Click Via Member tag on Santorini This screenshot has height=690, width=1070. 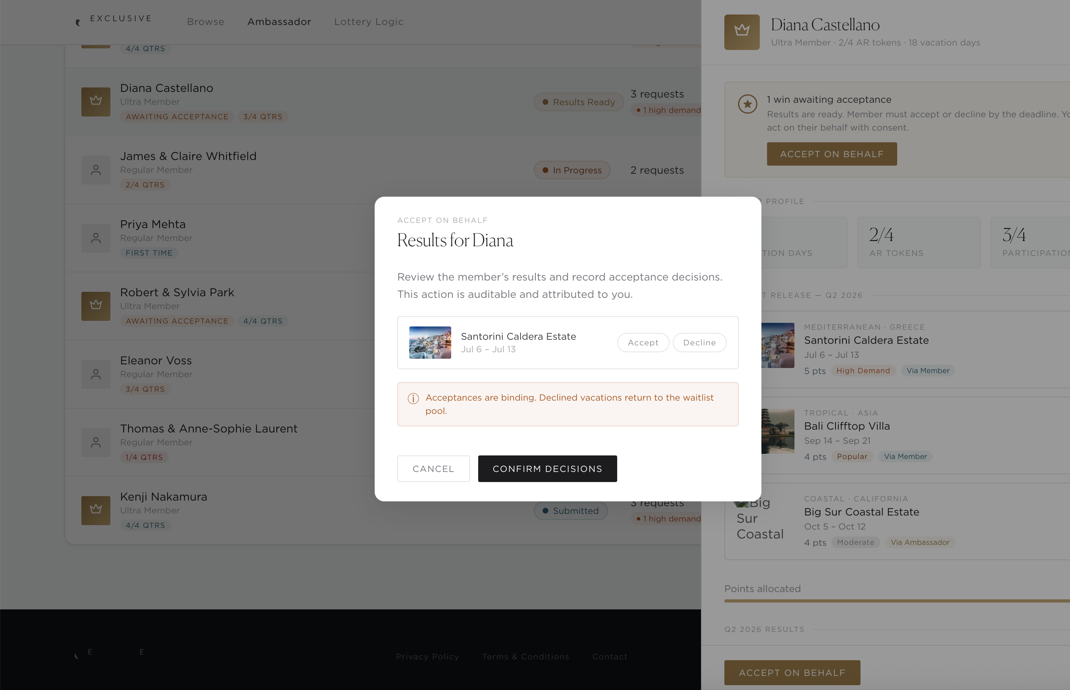[928, 370]
